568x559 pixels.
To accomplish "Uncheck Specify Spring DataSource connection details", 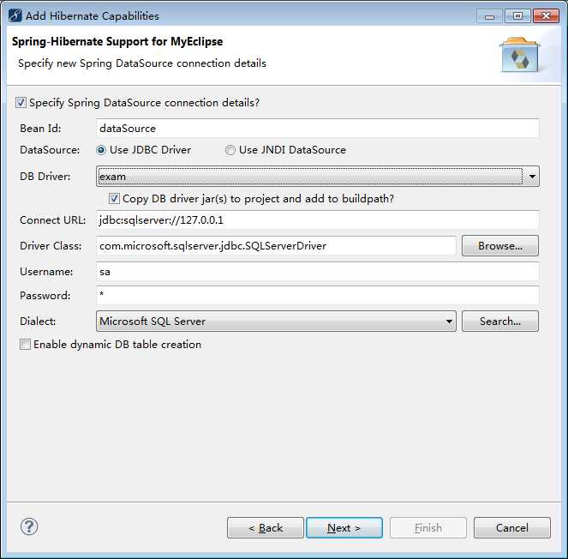I will coord(21,103).
